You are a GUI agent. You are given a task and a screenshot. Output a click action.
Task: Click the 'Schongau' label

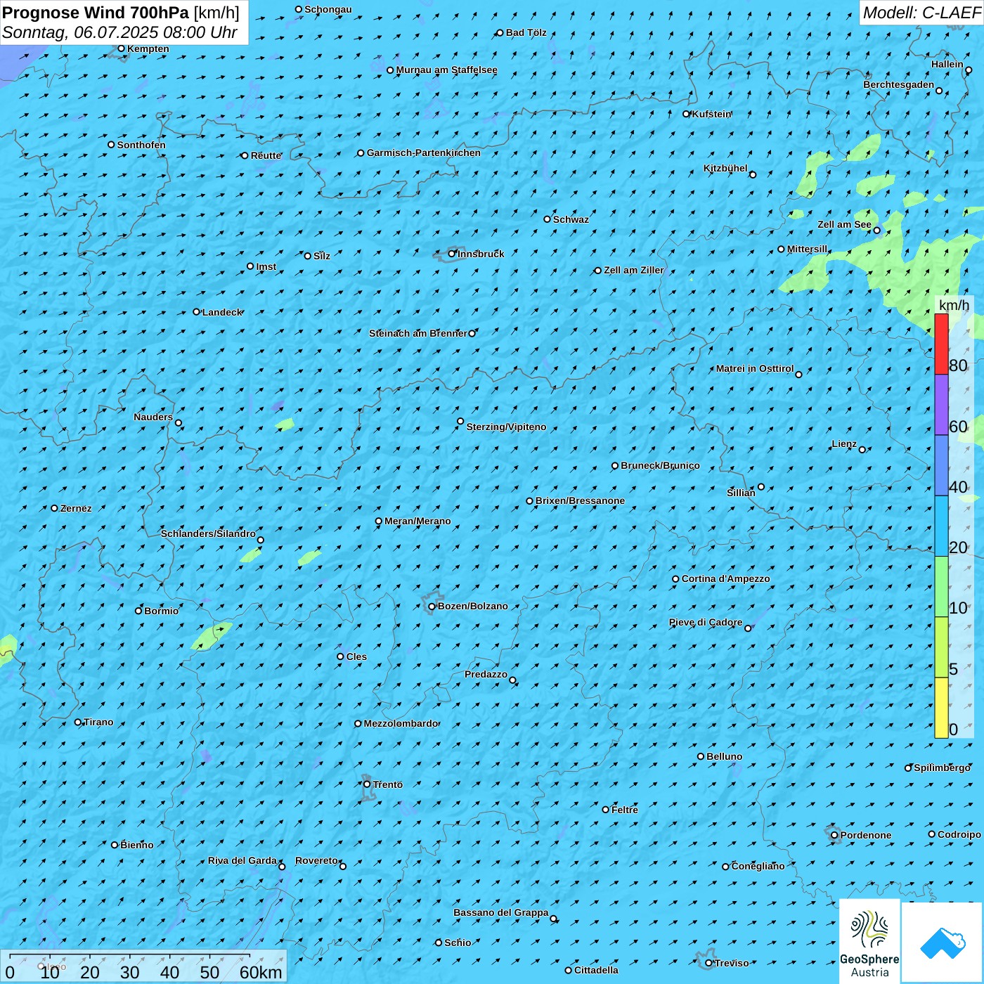coord(328,9)
